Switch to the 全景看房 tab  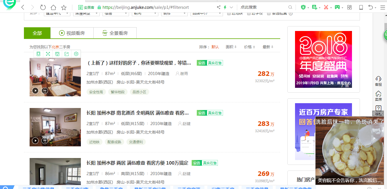(115, 33)
